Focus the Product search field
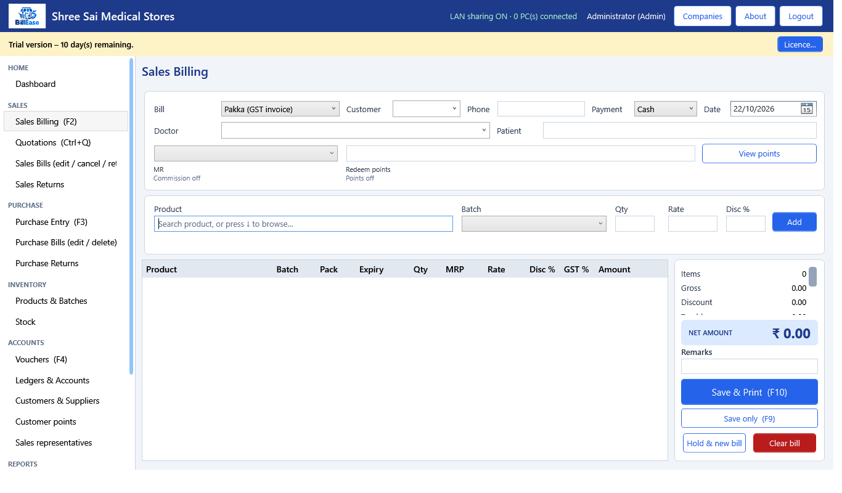Screen dimensions: 842x493 [303, 224]
